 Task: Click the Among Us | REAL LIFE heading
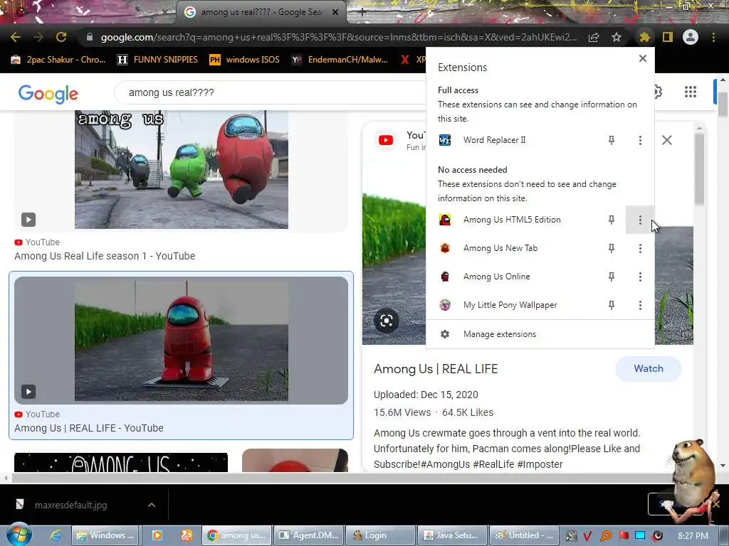[x=436, y=369]
